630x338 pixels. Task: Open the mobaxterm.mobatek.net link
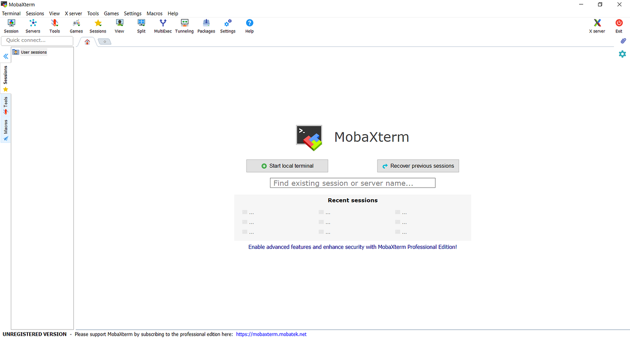(270, 334)
